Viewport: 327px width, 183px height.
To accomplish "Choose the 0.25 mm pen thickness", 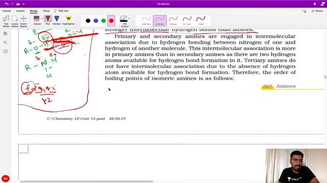I will pos(146,21).
